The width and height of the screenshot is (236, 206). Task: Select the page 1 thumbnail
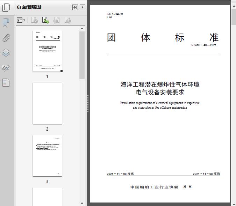[x=47, y=51]
